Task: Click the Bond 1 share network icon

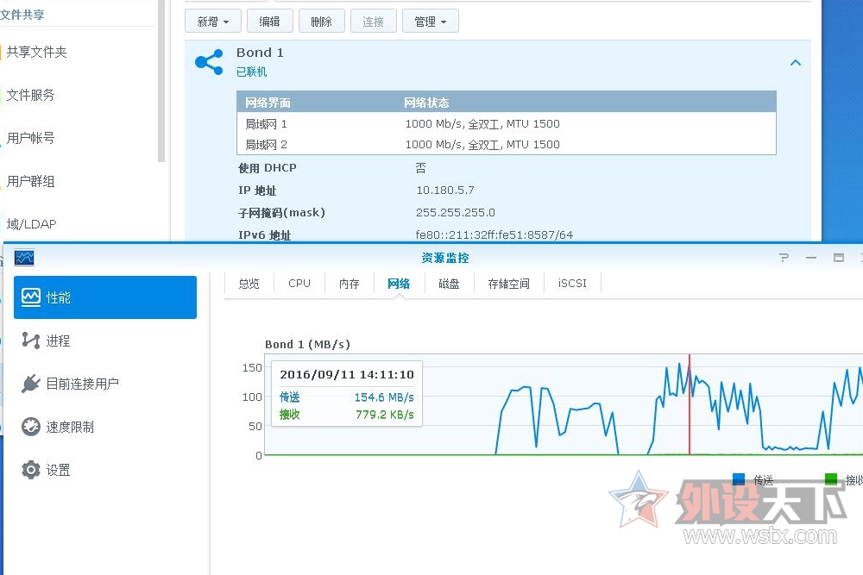Action: coord(209,62)
